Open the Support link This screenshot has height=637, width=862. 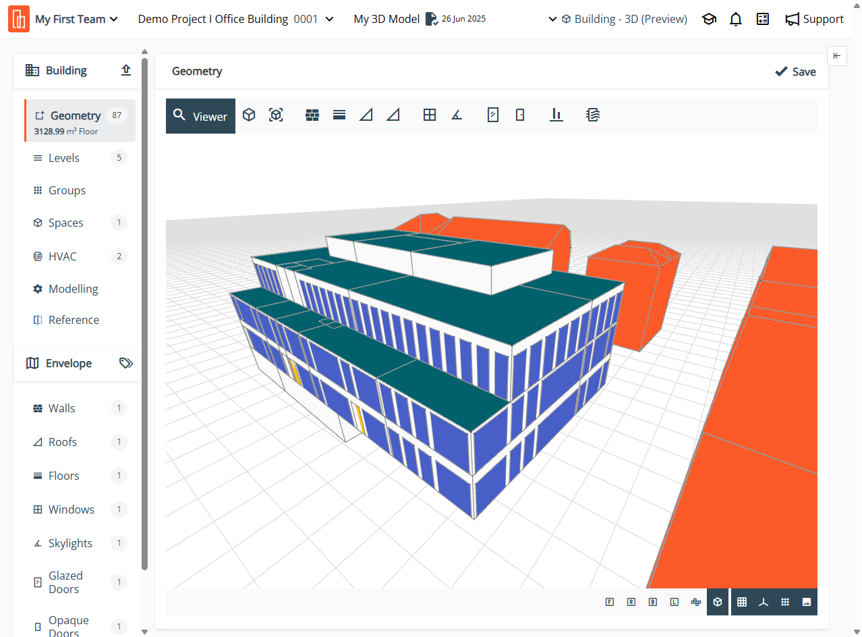click(x=815, y=19)
